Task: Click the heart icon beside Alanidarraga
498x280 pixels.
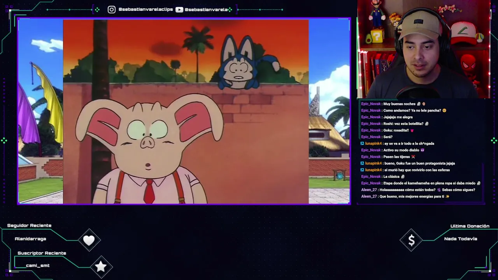Action: click(89, 240)
